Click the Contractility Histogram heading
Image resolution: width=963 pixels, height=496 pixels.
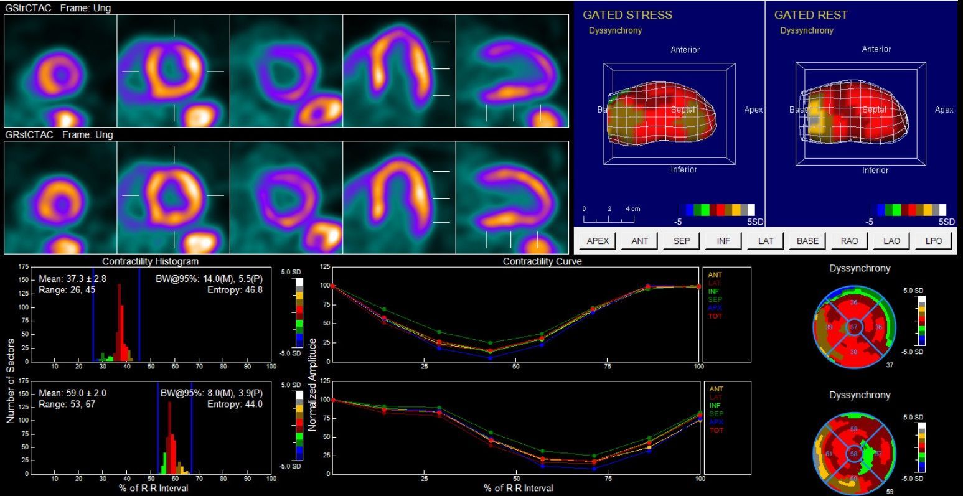(x=151, y=261)
